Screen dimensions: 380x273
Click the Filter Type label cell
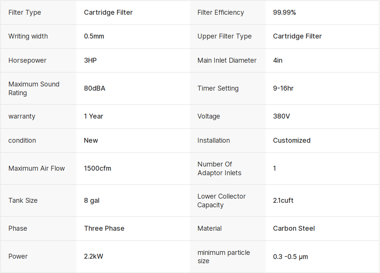25,12
